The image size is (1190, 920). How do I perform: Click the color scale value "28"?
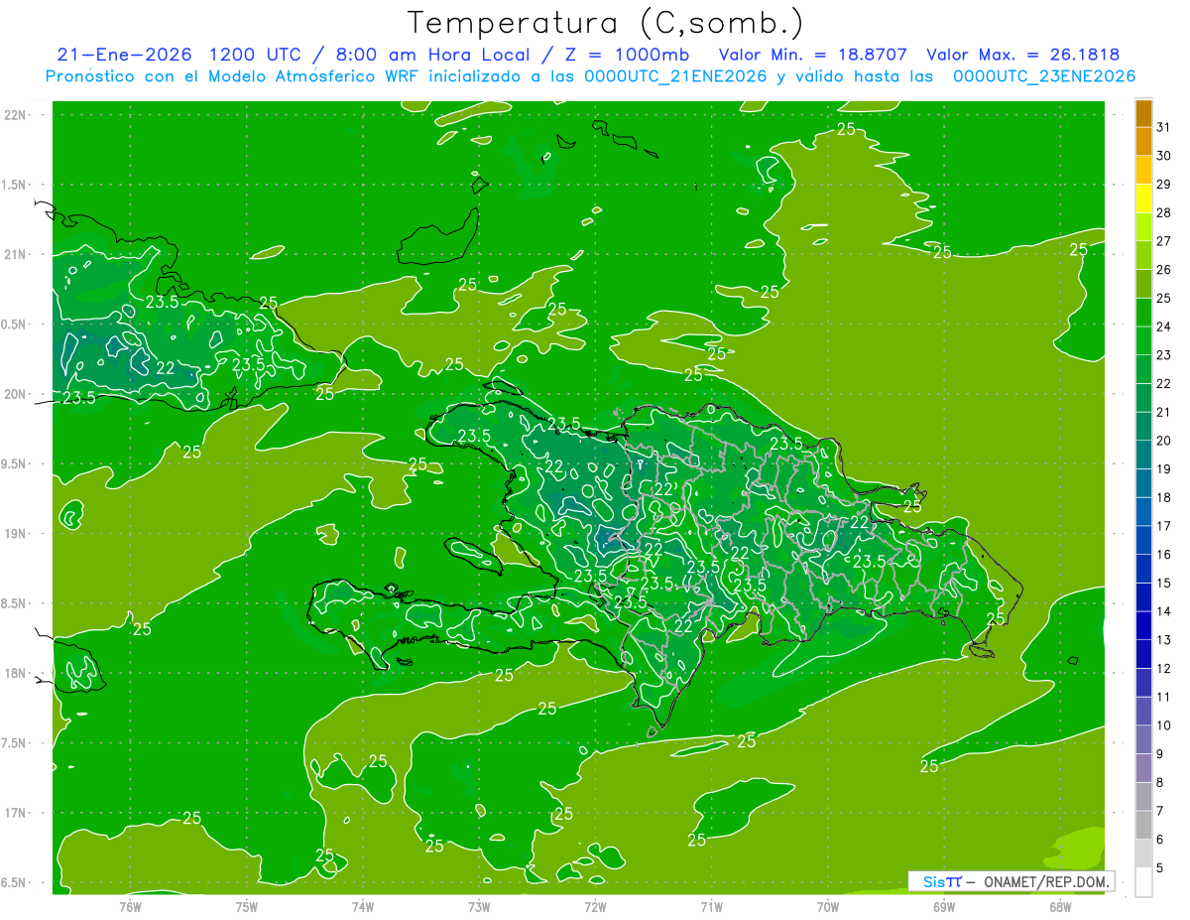[x=1164, y=212]
